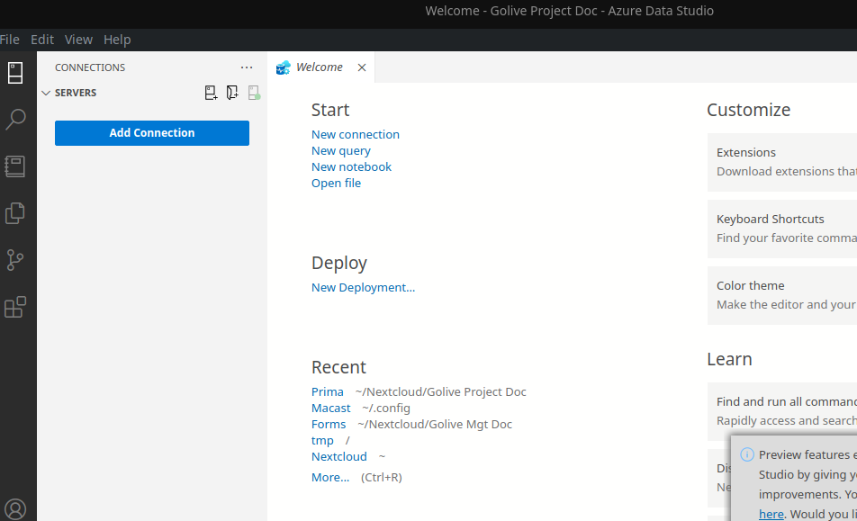Open the Notebooks view icon
857x521 pixels.
(x=15, y=166)
